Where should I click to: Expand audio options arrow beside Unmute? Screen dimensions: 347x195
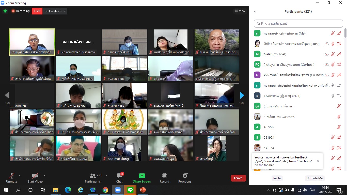click(x=20, y=175)
